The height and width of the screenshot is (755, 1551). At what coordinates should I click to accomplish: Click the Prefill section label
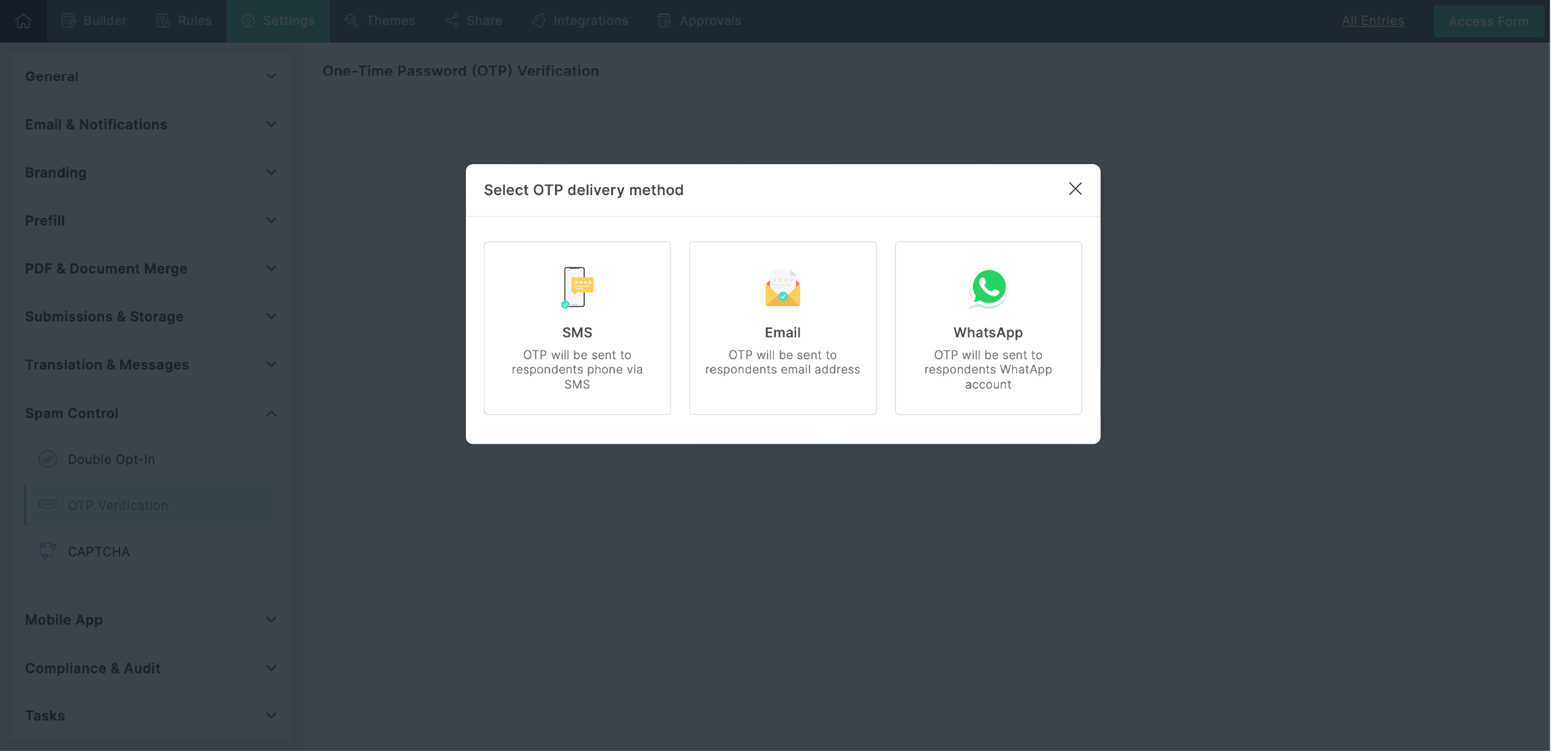pos(45,220)
